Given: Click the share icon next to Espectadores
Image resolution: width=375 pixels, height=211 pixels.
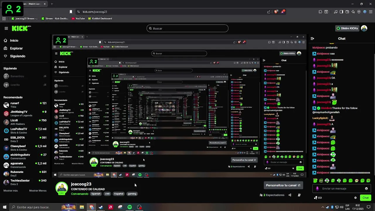Looking at the screenshot, I should pyautogui.click(x=290, y=195).
